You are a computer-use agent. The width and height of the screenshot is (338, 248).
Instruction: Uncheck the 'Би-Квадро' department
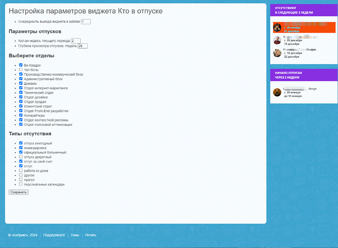20,65
